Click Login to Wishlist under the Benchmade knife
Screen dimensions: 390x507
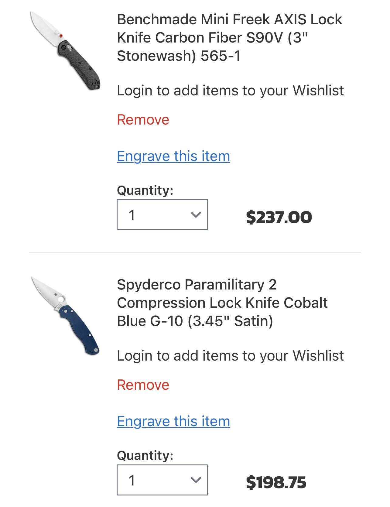pos(230,91)
